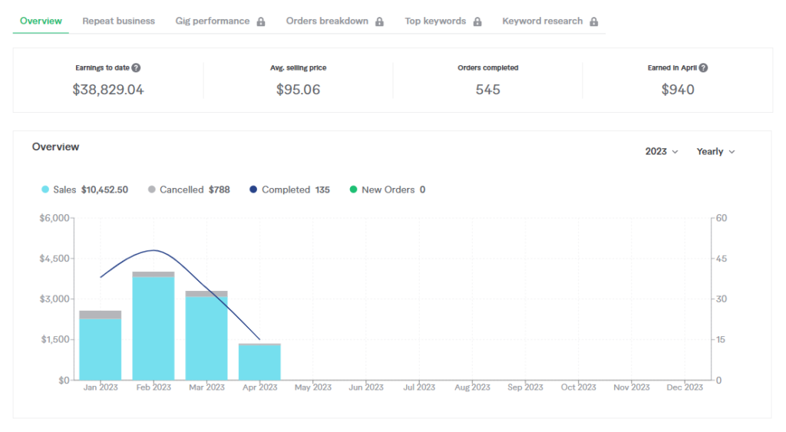Toggle the New Orders legend item

pos(388,190)
